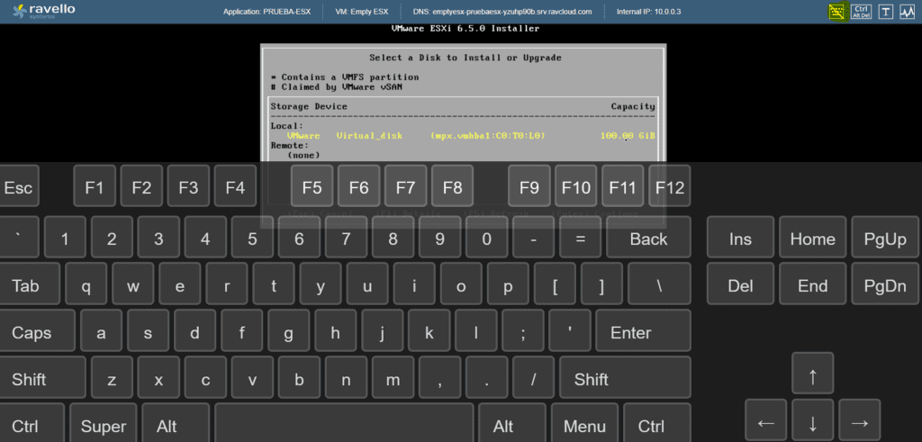This screenshot has width=922, height=442.
Task: Tap the right arrow key
Action: pos(860,420)
